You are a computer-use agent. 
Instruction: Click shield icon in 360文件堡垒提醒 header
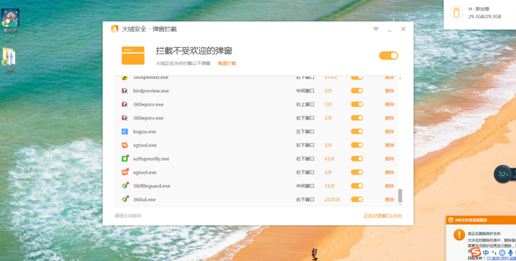click(x=451, y=220)
